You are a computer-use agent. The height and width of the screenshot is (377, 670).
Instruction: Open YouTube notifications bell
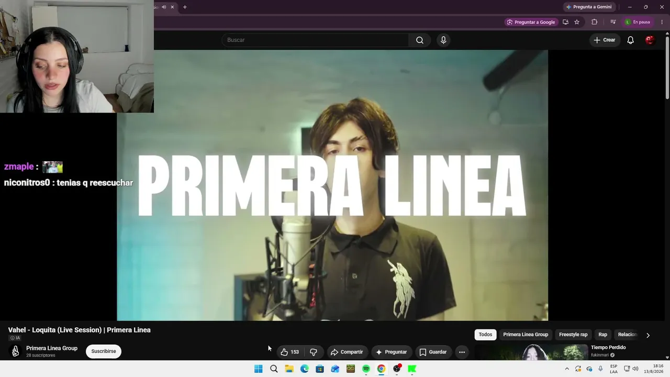(631, 40)
